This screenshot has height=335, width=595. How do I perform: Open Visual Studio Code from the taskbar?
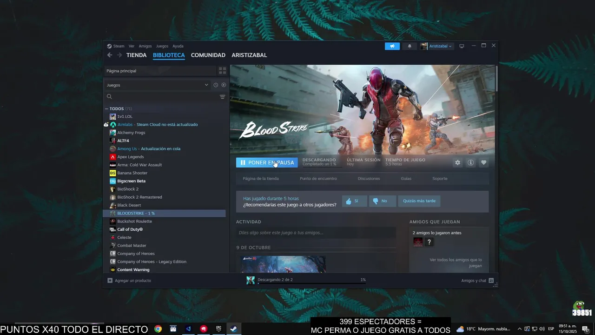pos(188,329)
